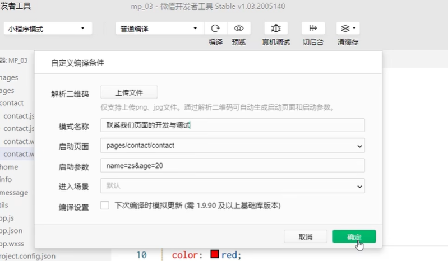Select the info folder in file tree
The height and width of the screenshot is (261, 448).
(6, 179)
